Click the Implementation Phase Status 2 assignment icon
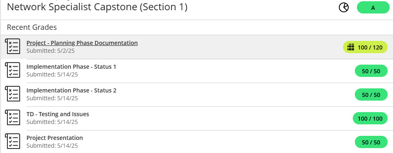393x153 pixels. [x=13, y=94]
